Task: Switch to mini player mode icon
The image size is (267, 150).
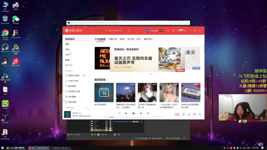Action: 185,31
